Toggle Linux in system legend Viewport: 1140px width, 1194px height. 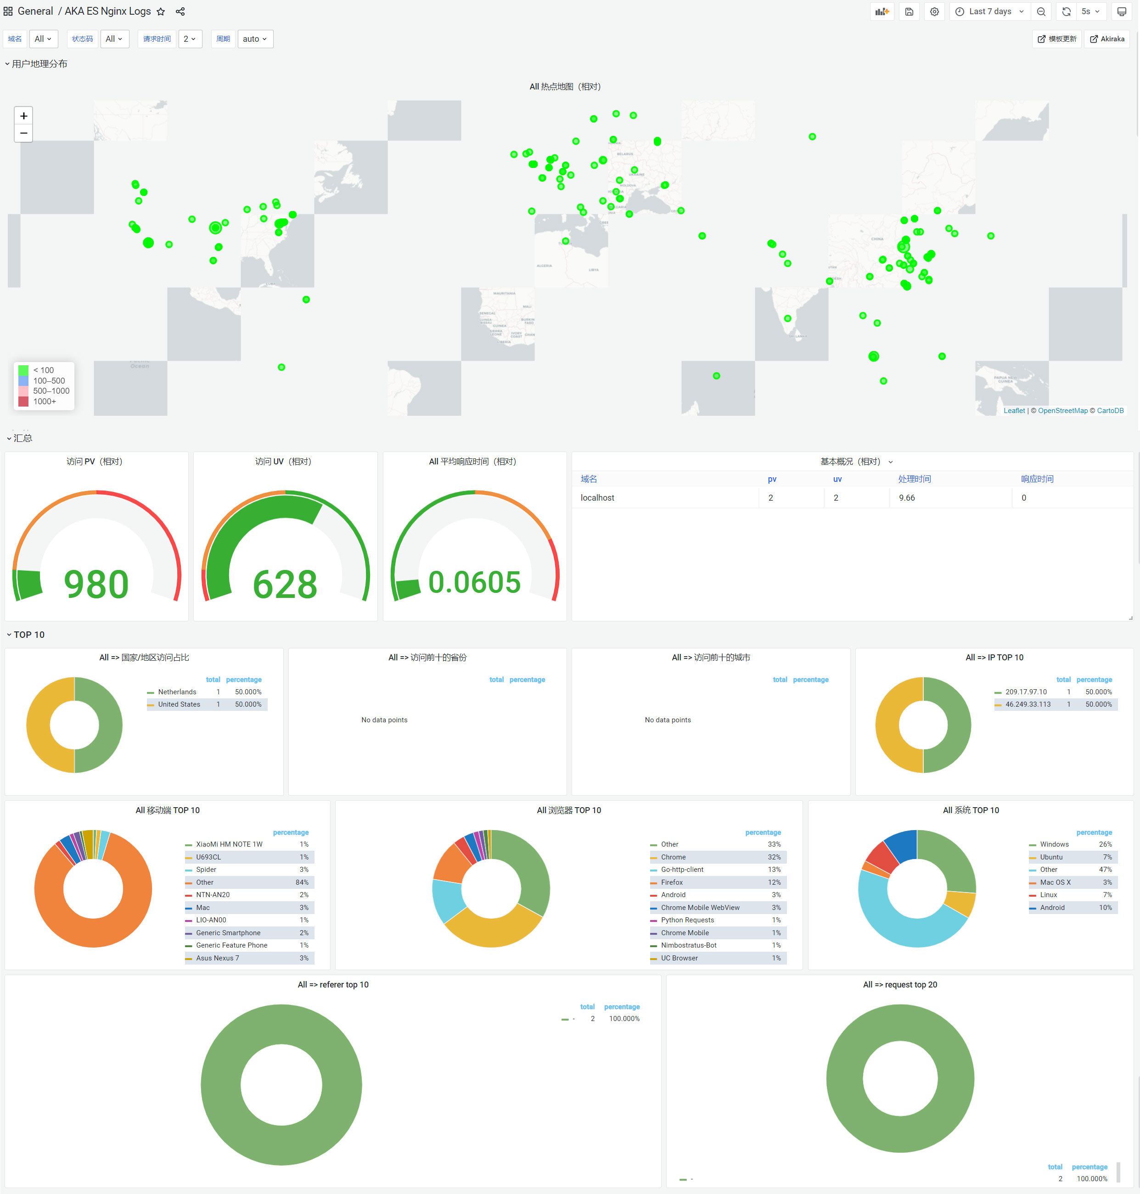point(1048,895)
